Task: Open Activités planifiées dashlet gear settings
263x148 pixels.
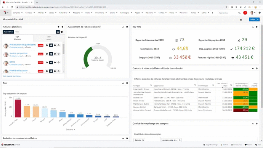Action: (63, 27)
